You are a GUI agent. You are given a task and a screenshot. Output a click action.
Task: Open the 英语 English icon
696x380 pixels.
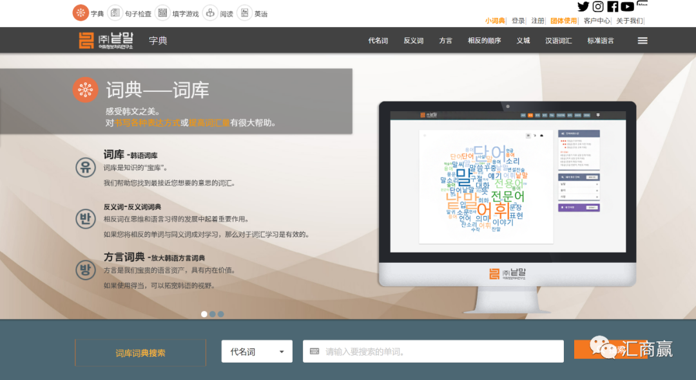click(246, 12)
